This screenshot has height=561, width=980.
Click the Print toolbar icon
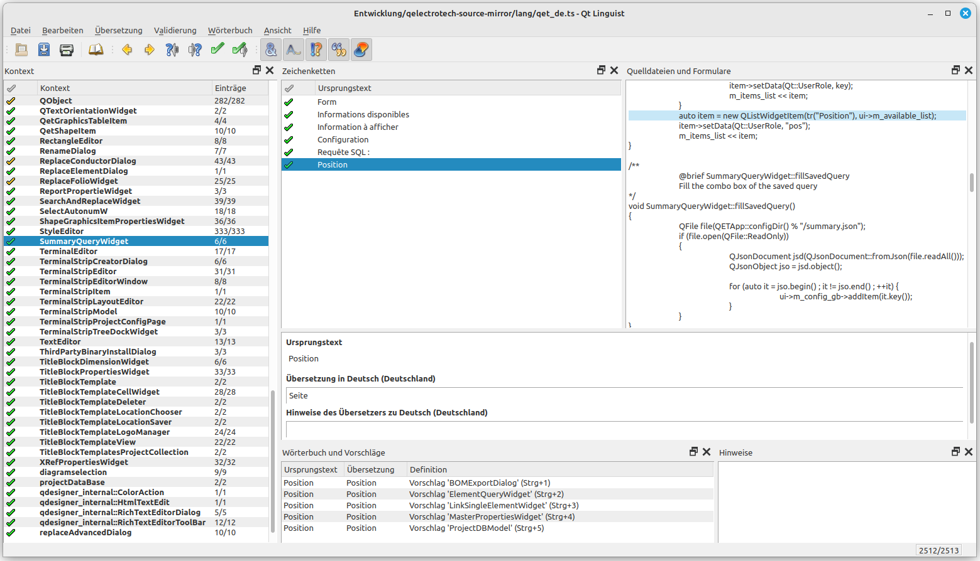click(67, 50)
